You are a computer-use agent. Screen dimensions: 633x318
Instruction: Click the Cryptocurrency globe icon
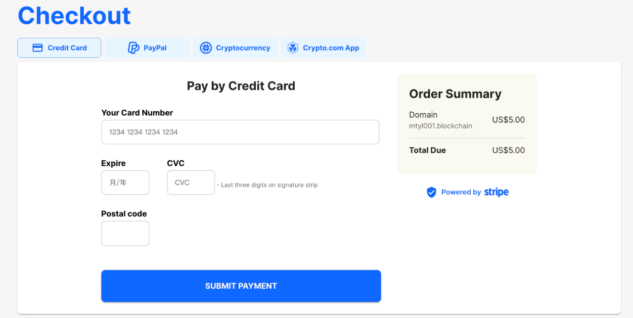pyautogui.click(x=206, y=48)
